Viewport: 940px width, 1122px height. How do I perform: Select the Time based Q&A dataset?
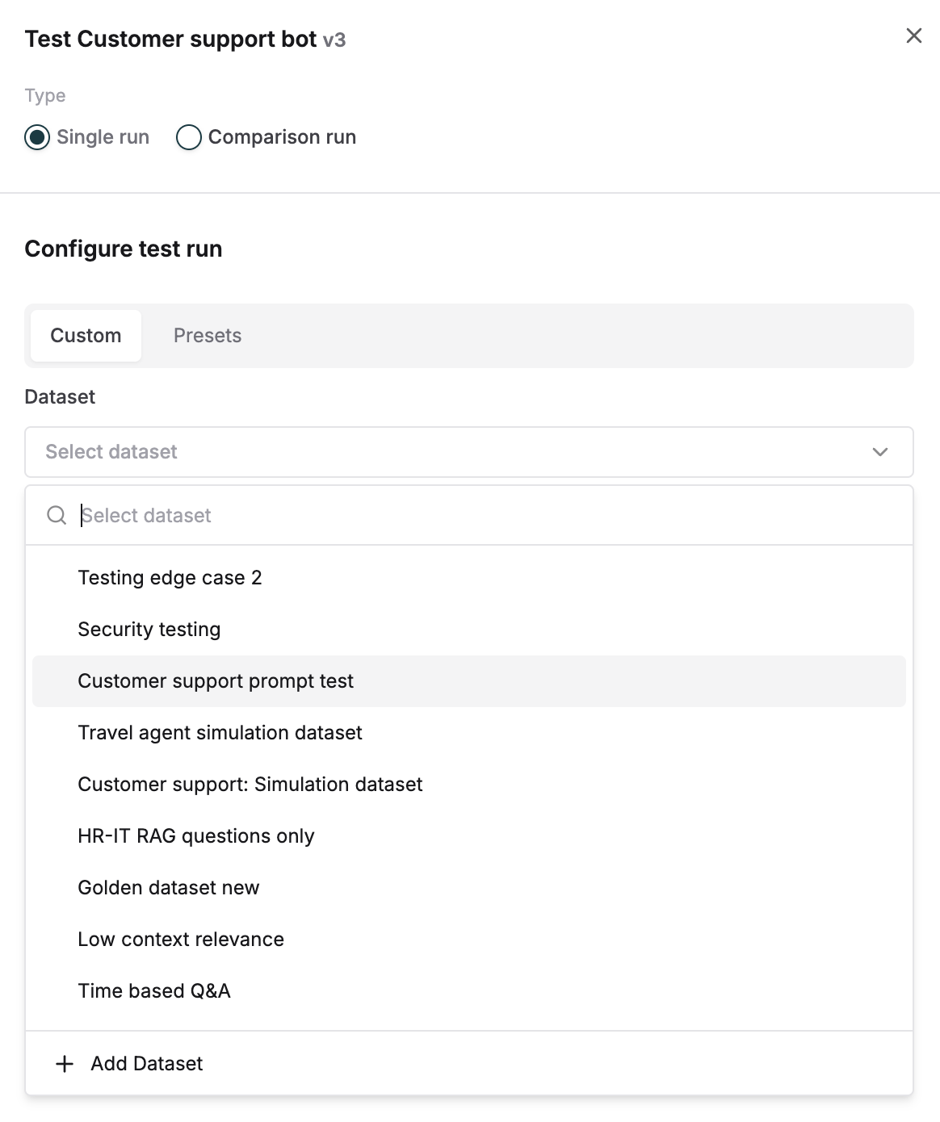[x=153, y=990]
